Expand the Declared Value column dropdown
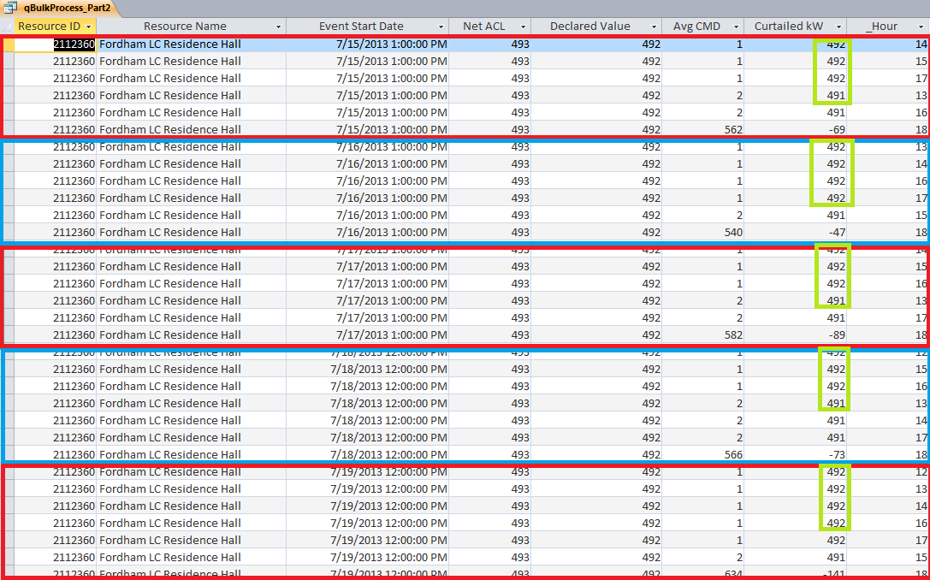The height and width of the screenshot is (580, 930). (655, 27)
